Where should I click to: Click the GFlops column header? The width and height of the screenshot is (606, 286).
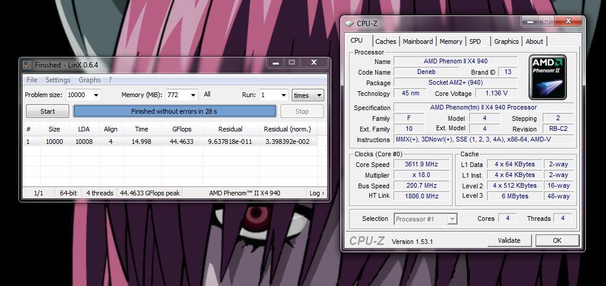tap(182, 129)
